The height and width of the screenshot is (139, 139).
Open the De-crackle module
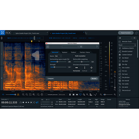click(x=124, y=68)
